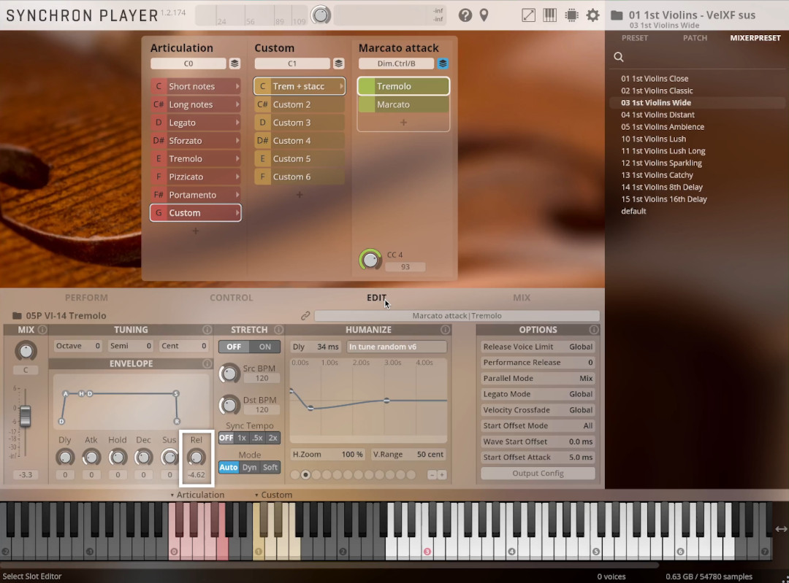This screenshot has width=789, height=583.
Task: Click the link chain icon beside slot name
Action: [x=305, y=316]
